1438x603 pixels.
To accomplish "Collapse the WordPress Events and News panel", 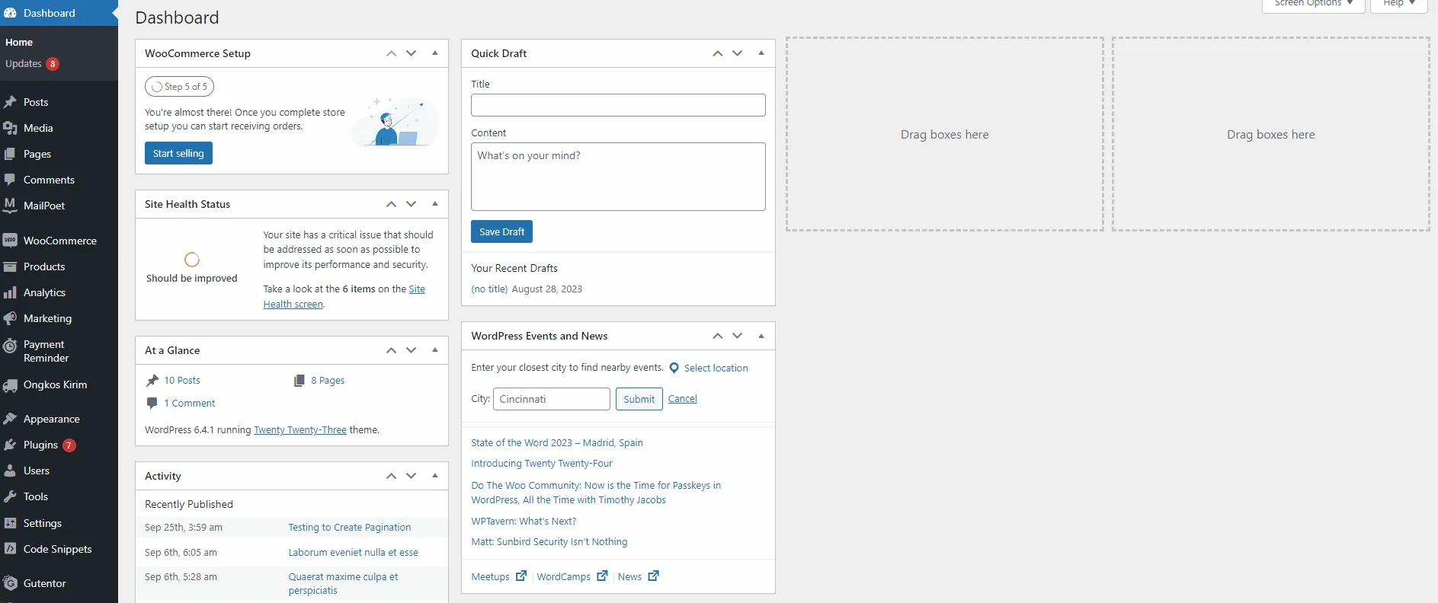I will 761,336.
